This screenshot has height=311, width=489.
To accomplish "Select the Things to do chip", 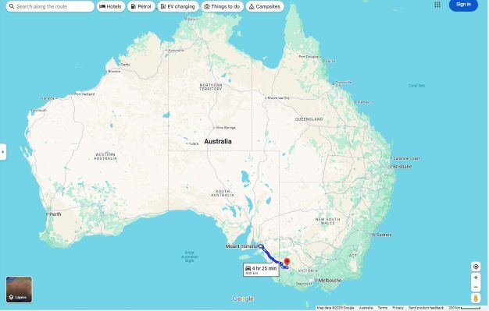I will [x=222, y=6].
